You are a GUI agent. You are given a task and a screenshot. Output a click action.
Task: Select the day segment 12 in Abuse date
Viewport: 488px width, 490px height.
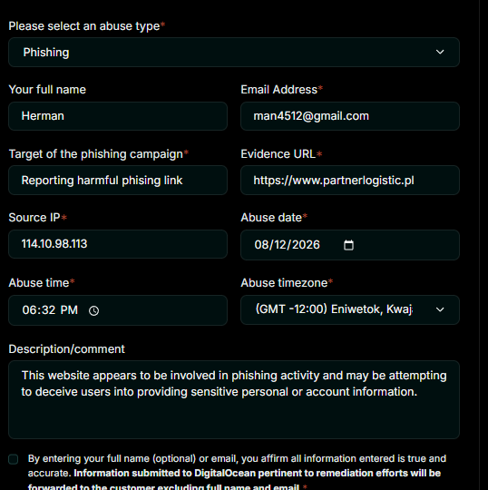(281, 245)
